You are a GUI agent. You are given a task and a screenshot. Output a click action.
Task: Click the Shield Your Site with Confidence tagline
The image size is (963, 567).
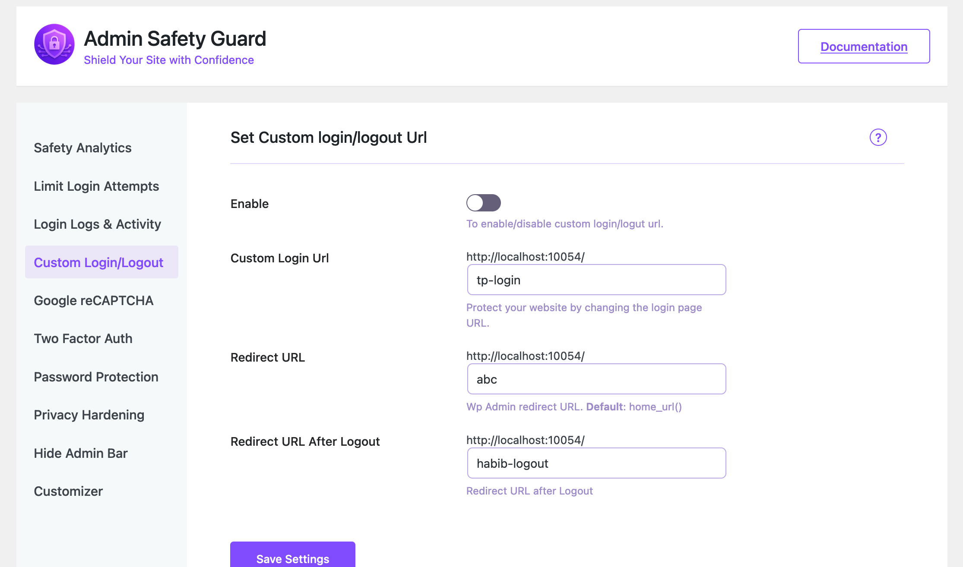pos(169,60)
